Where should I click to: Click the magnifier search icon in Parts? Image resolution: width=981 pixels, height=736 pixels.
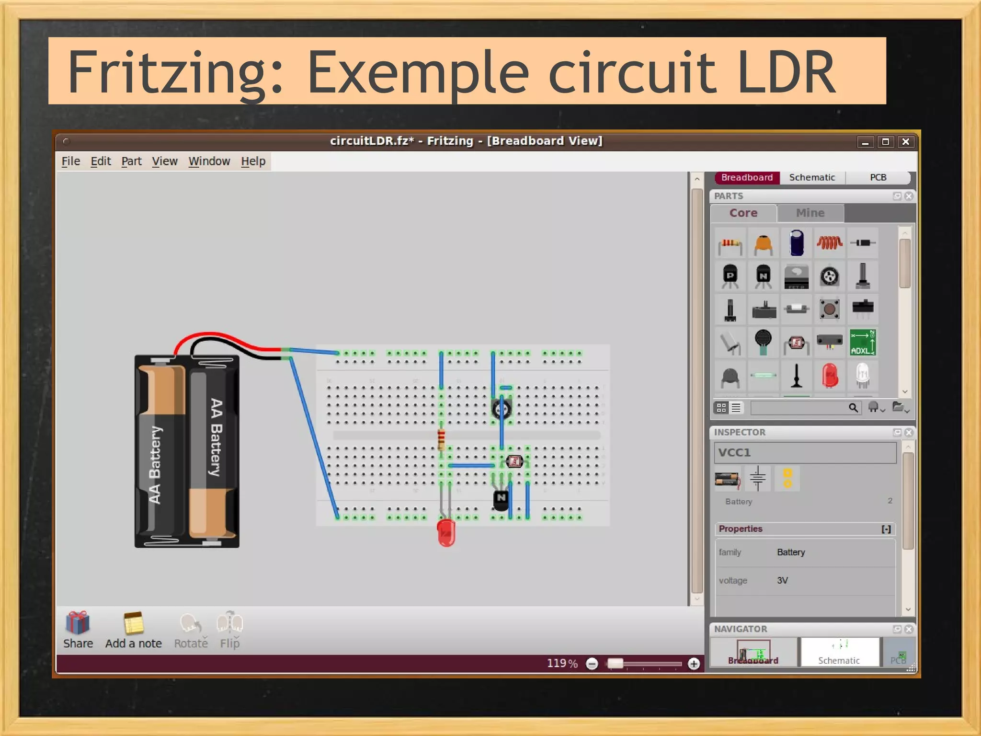pos(854,408)
